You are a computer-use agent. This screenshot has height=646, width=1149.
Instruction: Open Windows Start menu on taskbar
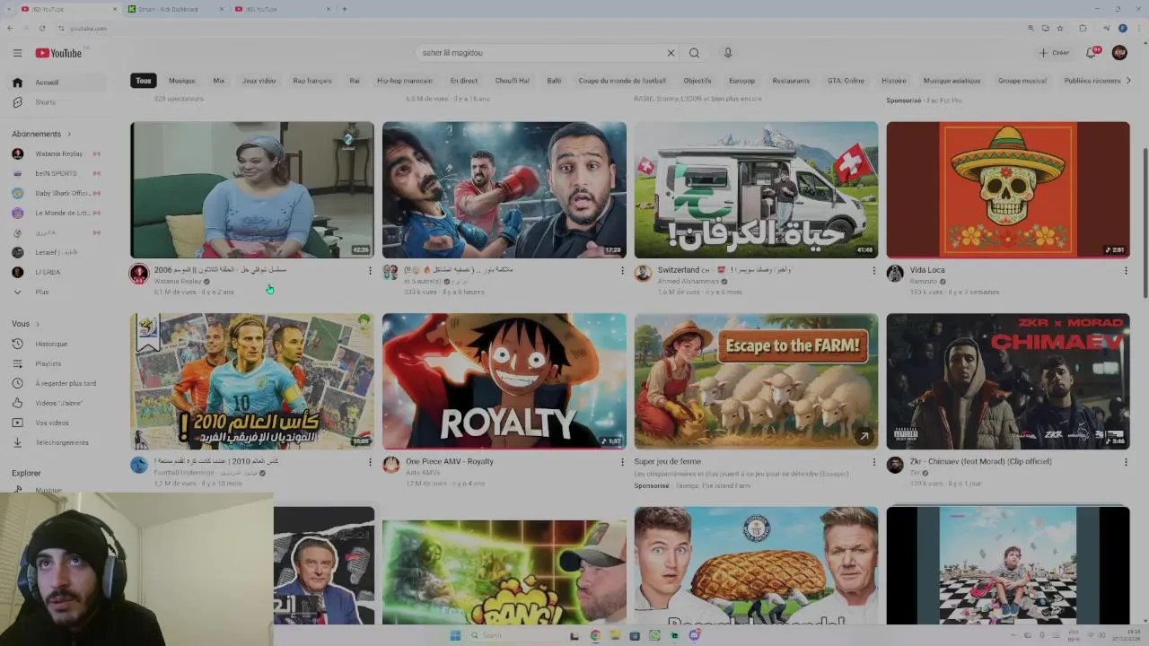(455, 635)
